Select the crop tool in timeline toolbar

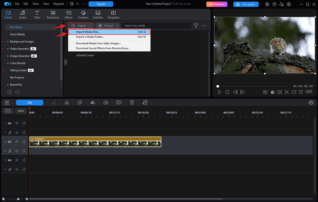(80, 103)
